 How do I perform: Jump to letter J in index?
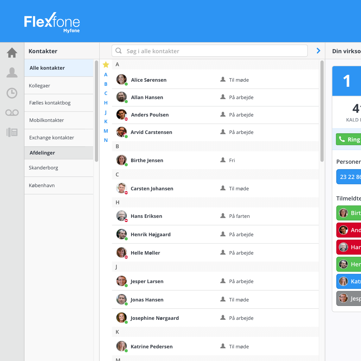(106, 112)
